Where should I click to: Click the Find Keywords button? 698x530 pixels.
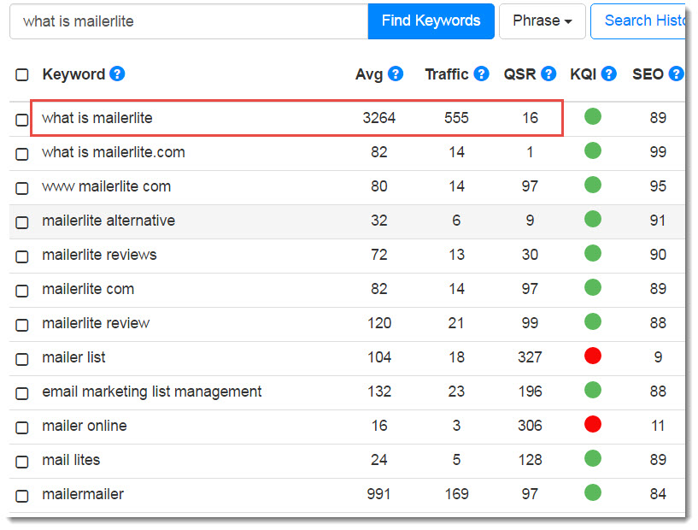tap(431, 21)
